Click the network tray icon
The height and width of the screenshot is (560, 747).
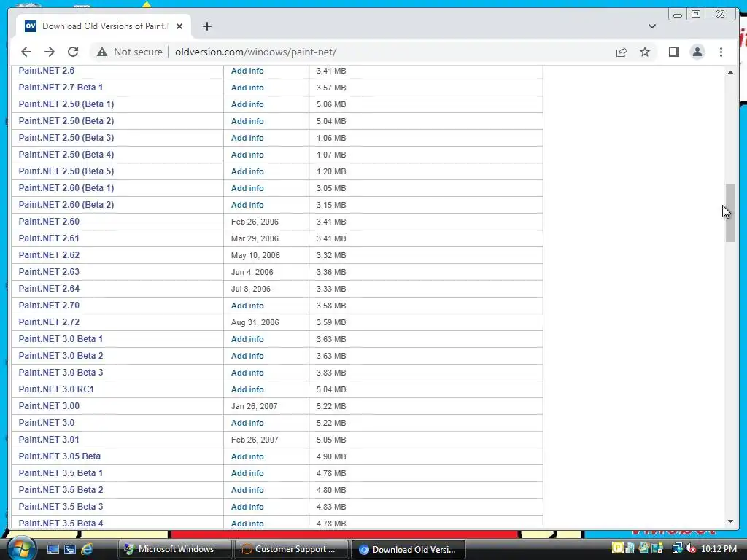point(677,548)
